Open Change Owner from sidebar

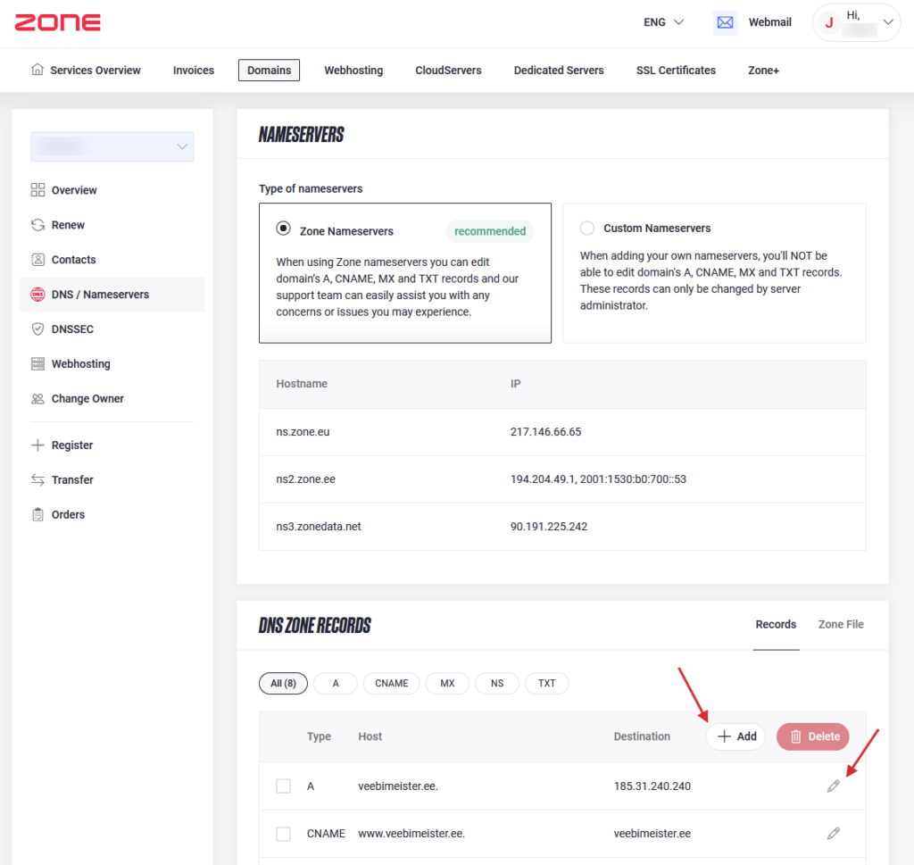point(87,399)
